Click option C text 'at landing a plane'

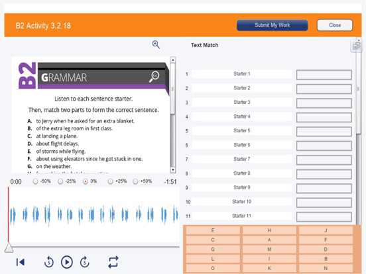(x=57, y=136)
